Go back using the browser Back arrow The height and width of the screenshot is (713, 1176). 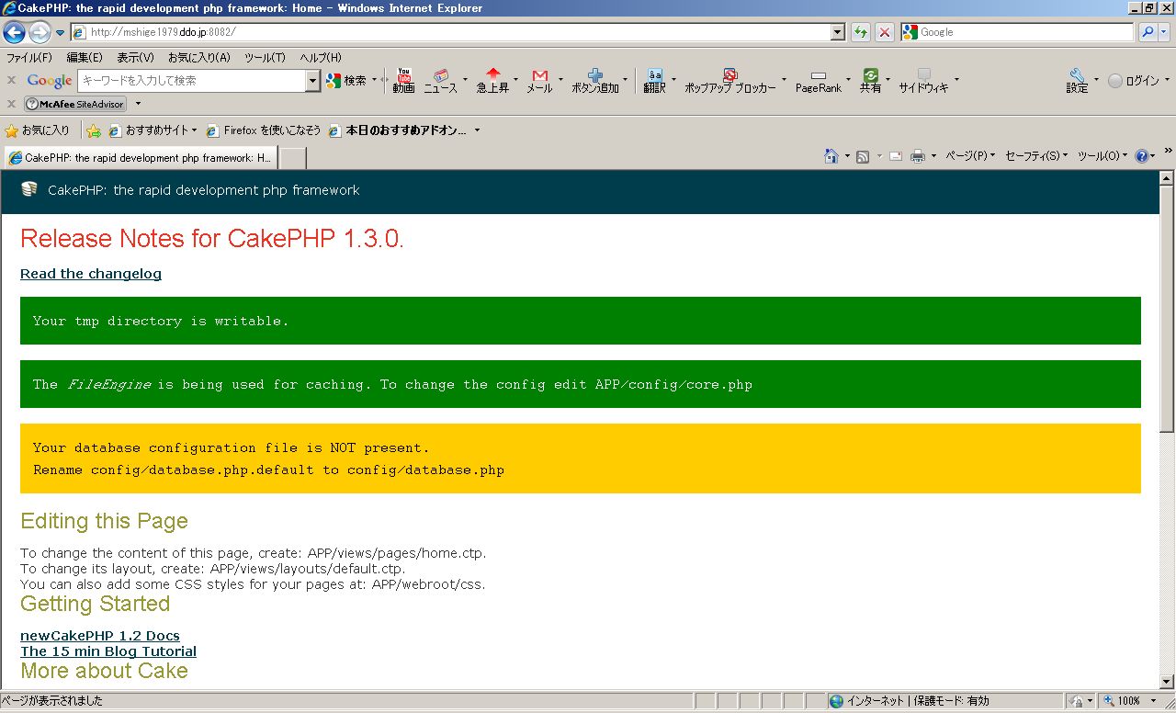[x=14, y=32]
